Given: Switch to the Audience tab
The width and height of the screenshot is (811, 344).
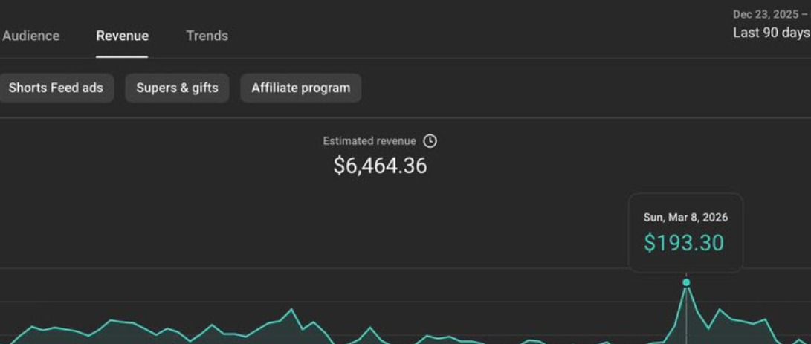Looking at the screenshot, I should point(31,36).
